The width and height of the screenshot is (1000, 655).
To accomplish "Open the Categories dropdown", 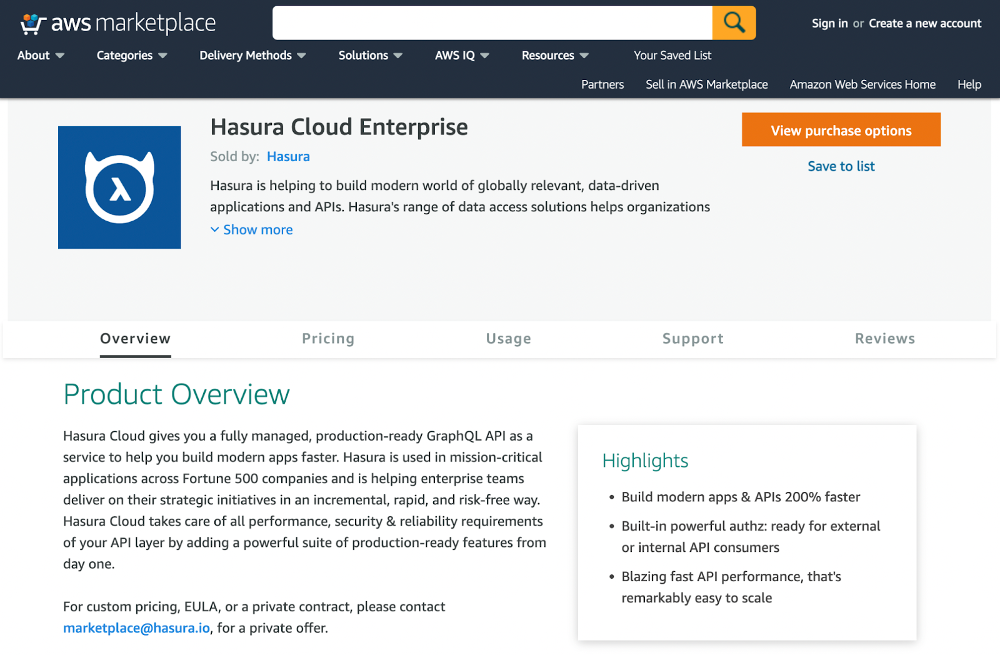I will pos(131,56).
